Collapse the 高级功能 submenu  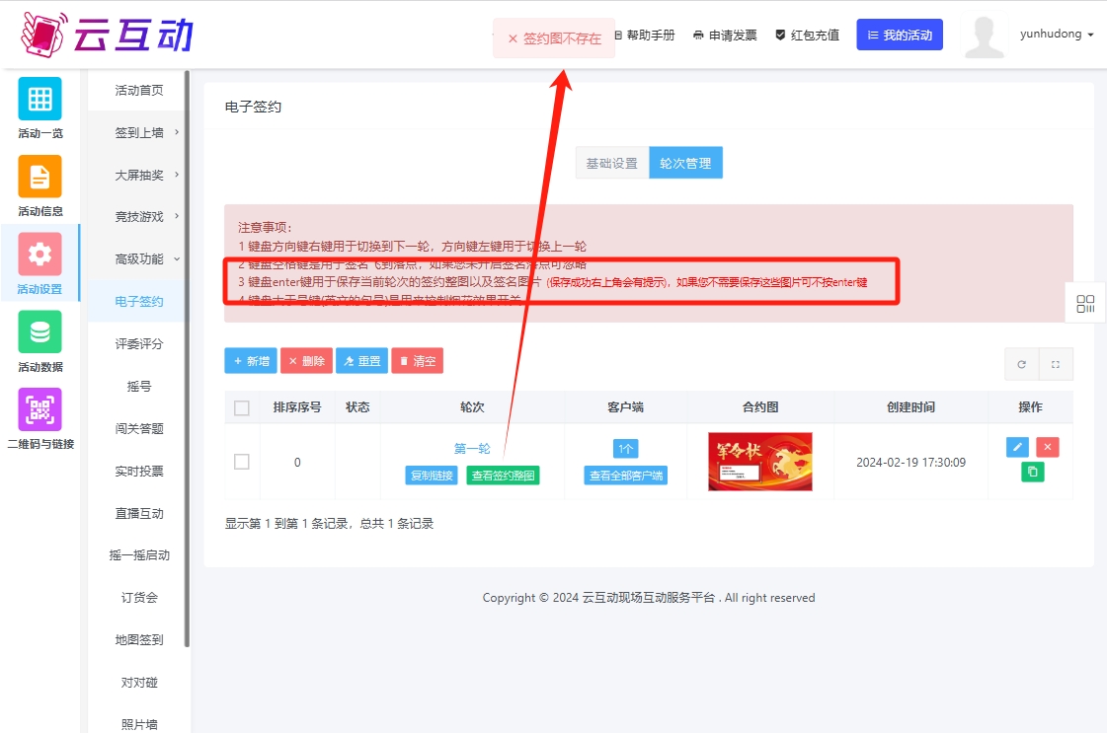tap(140, 258)
